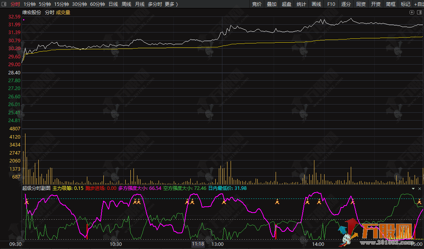Open the 多分时 multi-day view options
Viewport: 424px width, 249px height.
[x=155, y=4]
